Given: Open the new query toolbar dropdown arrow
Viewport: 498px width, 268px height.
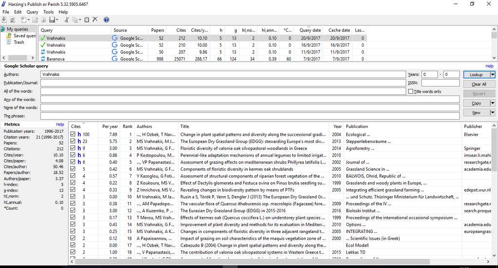Looking at the screenshot, I should (29, 19).
